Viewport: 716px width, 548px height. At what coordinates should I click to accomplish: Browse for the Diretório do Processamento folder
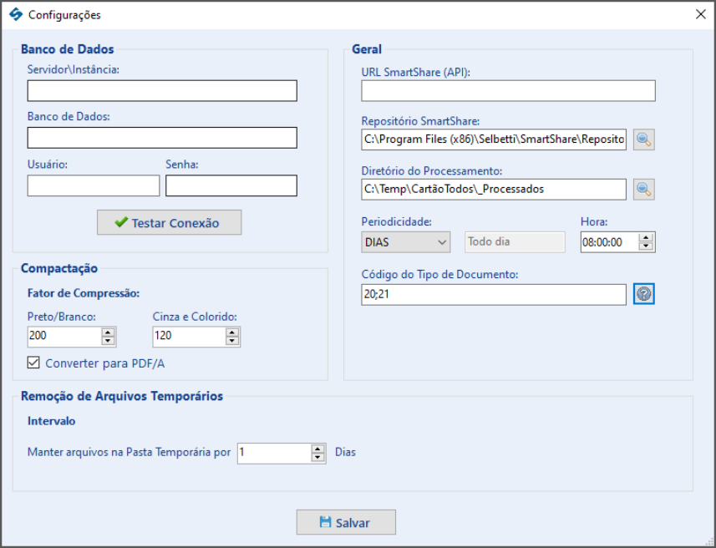[x=644, y=189]
